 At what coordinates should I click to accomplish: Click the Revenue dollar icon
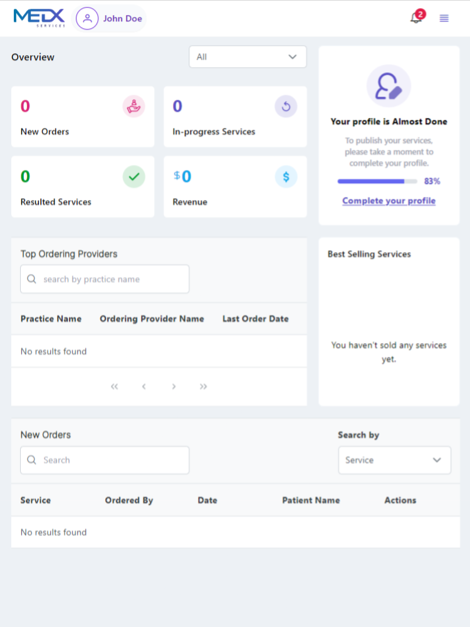coord(286,177)
